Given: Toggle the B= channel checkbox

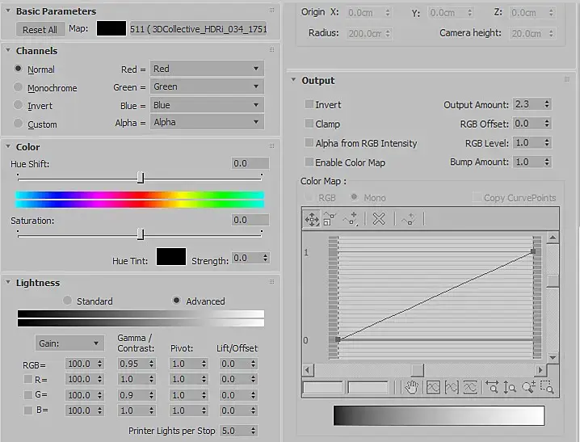Looking at the screenshot, I should point(28,410).
